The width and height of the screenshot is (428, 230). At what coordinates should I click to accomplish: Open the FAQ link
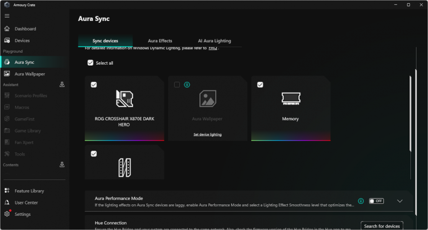[213, 48]
